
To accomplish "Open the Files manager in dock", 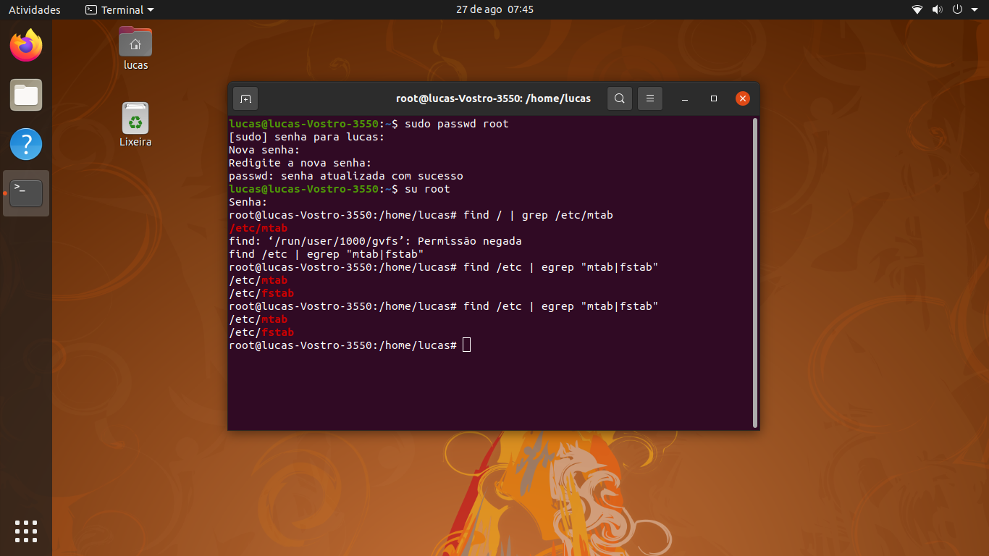I will [x=26, y=95].
